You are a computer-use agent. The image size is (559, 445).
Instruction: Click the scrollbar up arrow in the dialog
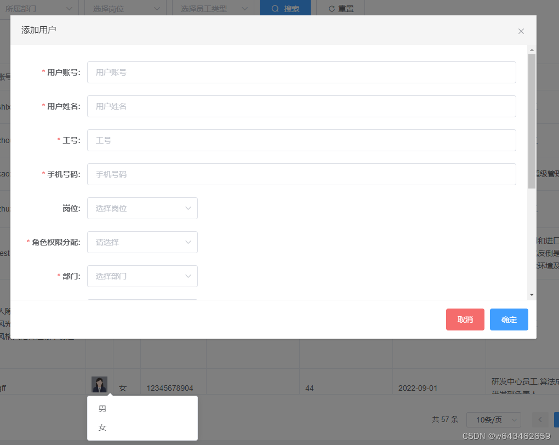click(532, 49)
